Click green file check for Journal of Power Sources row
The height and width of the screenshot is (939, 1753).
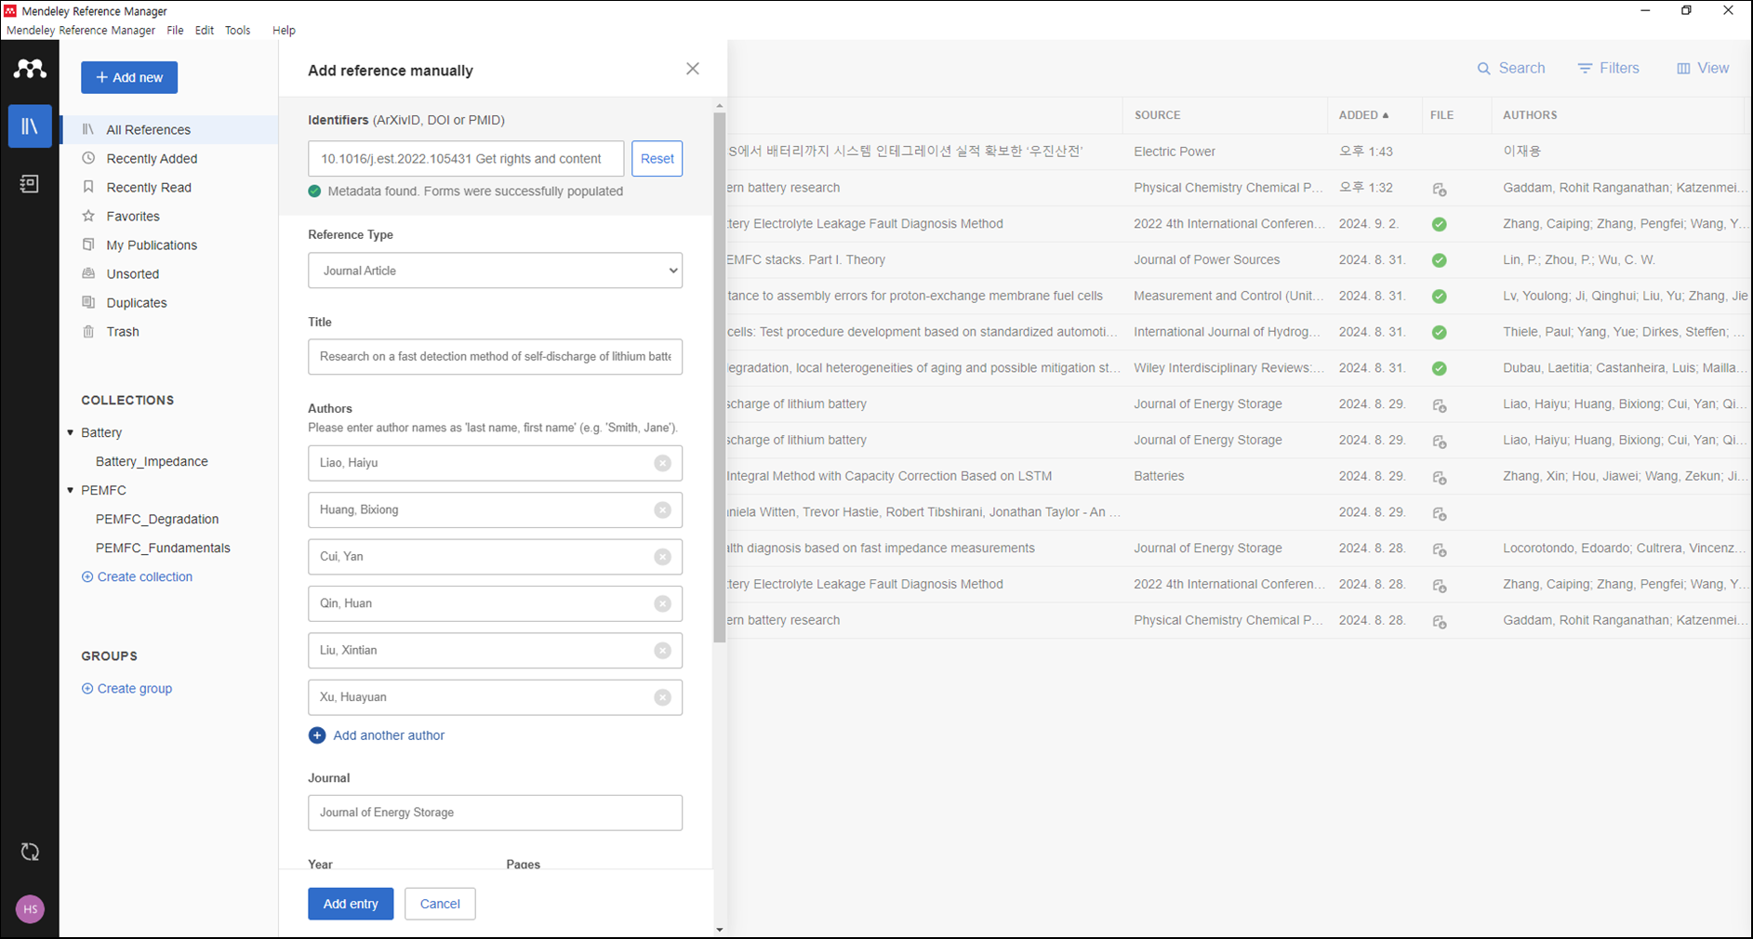click(1440, 260)
